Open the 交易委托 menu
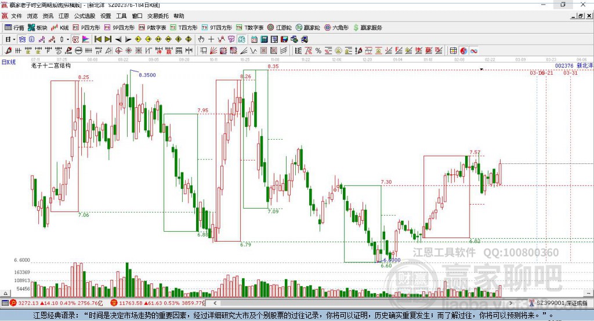Viewport: 594px width, 321px height. (x=158, y=16)
